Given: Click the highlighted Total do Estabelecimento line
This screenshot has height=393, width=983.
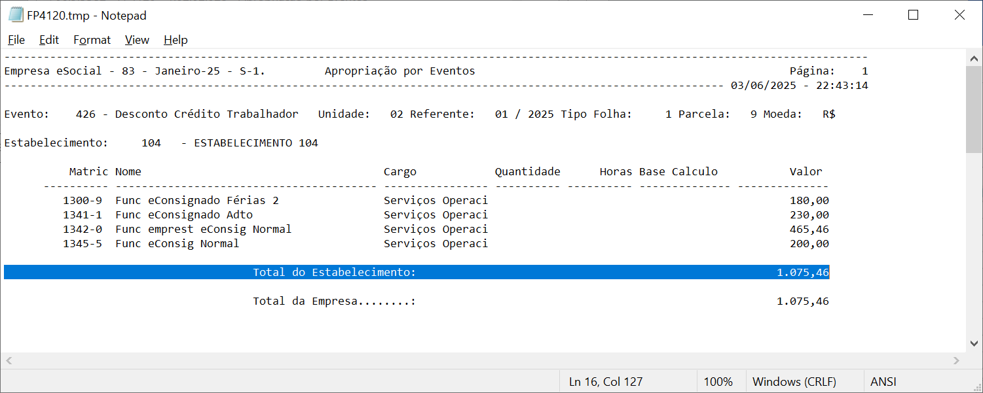Looking at the screenshot, I should 334,272.
